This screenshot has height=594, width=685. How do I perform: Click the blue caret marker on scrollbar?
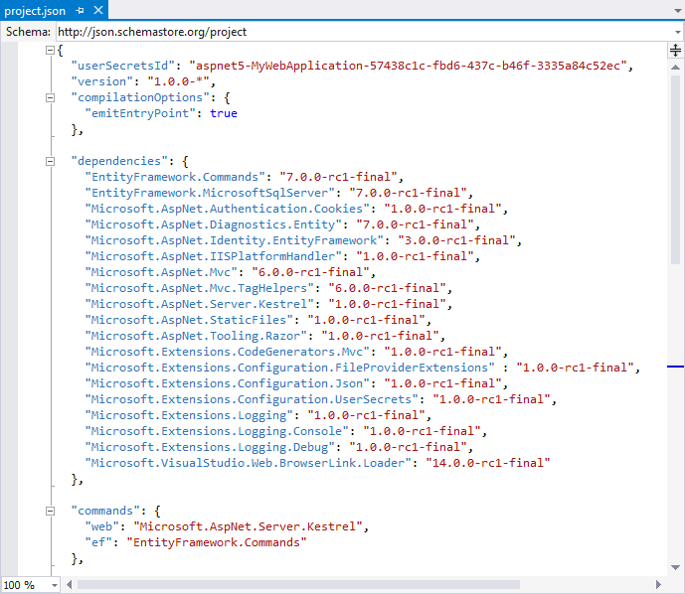[x=676, y=368]
